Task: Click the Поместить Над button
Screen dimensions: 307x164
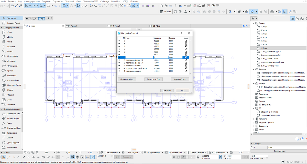Action: (x=127, y=79)
